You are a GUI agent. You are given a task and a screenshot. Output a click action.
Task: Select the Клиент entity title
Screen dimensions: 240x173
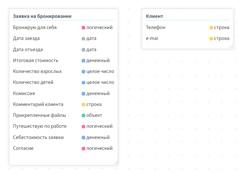[154, 16]
